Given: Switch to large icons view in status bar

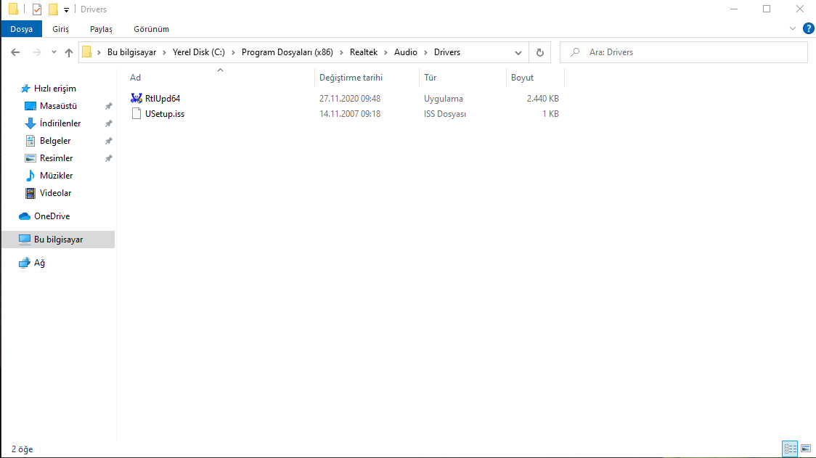Looking at the screenshot, I should click(x=806, y=449).
